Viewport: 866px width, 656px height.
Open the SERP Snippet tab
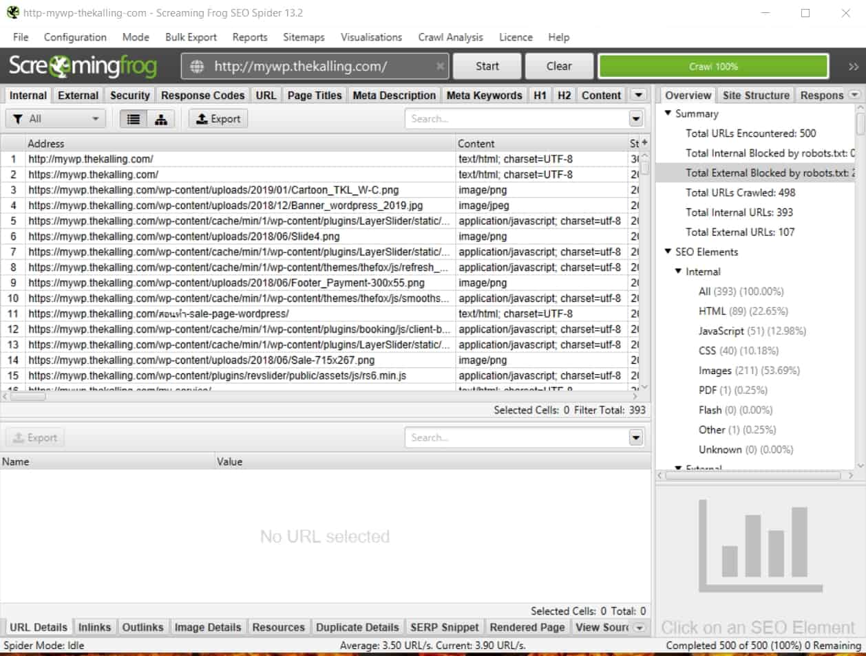(x=444, y=627)
